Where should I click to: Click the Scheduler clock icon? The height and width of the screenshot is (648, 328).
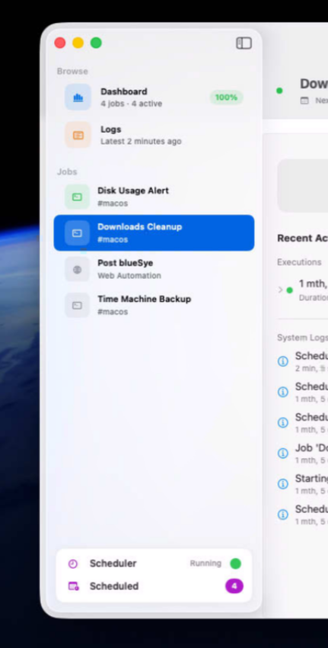[73, 563]
